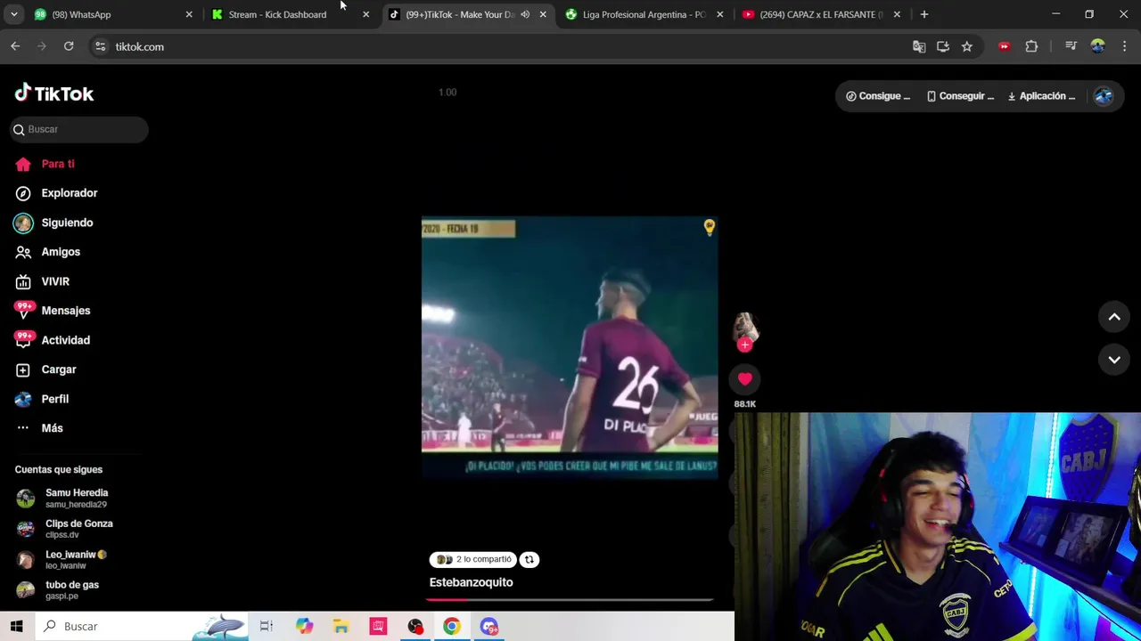Open a new browser tab
The height and width of the screenshot is (641, 1141).
pyautogui.click(x=924, y=14)
